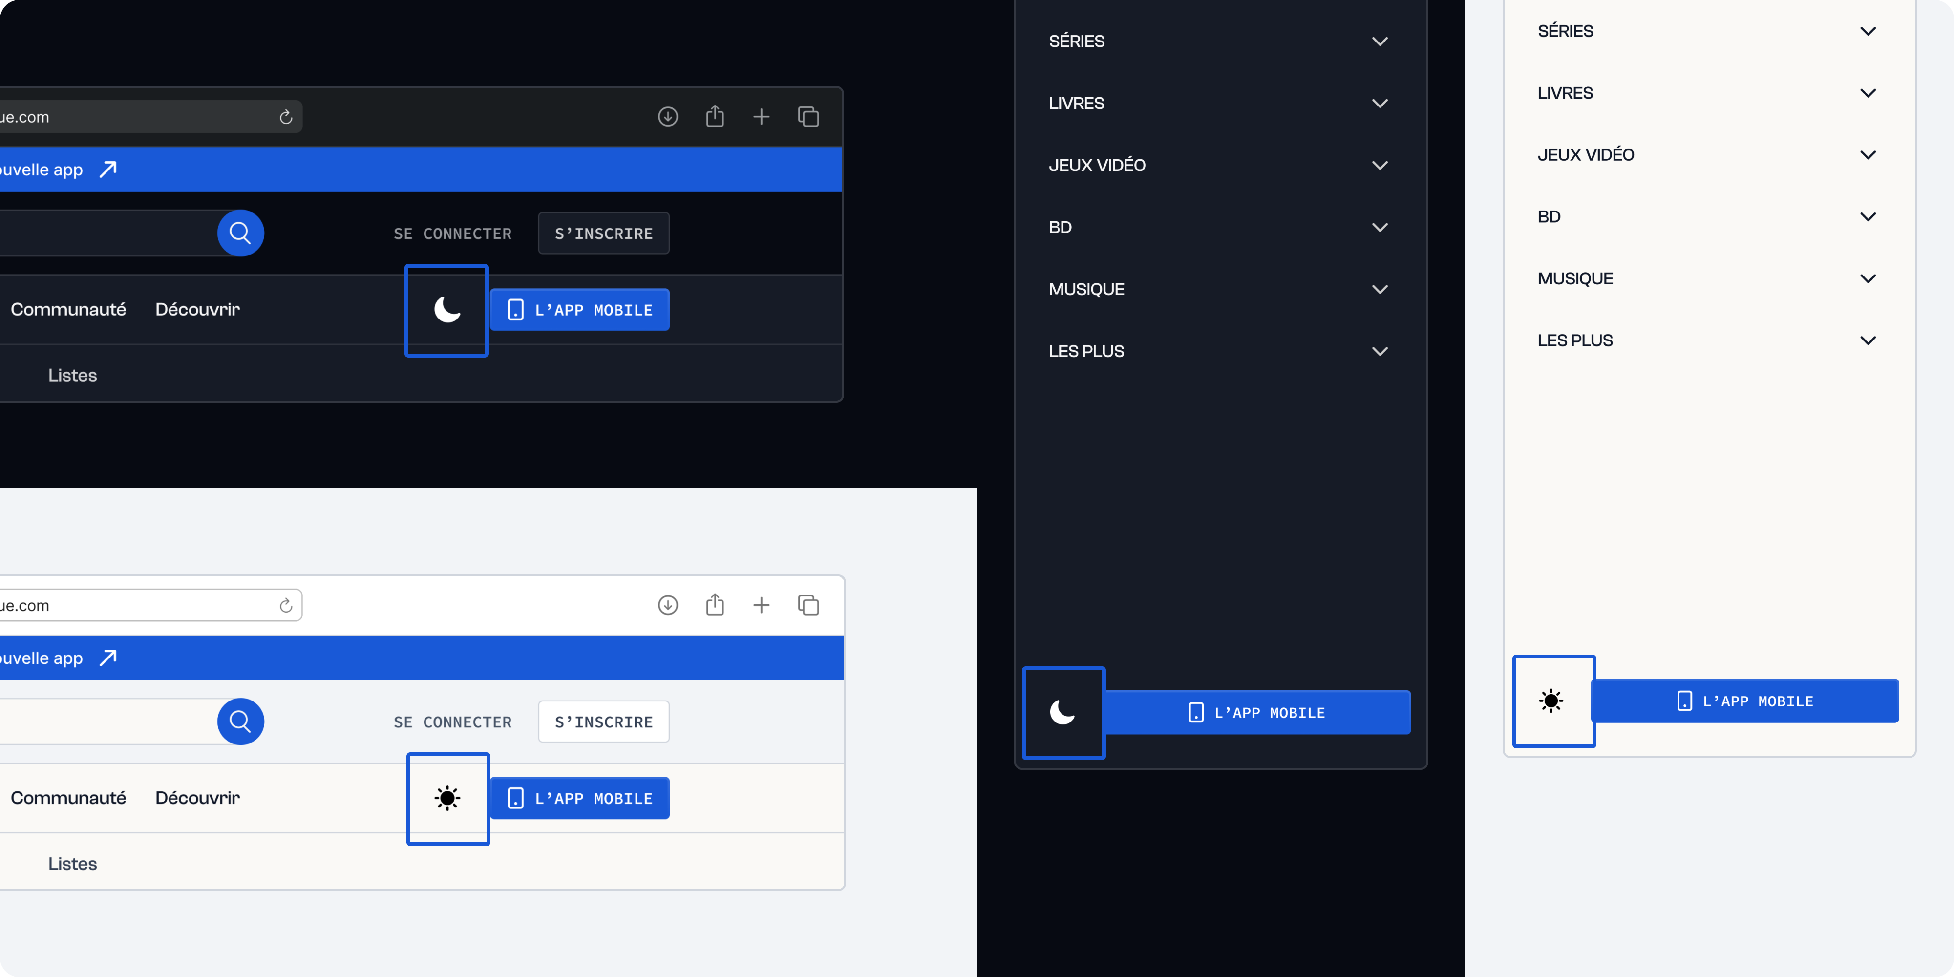
Task: Click the blue search button in light header
Action: 240,722
